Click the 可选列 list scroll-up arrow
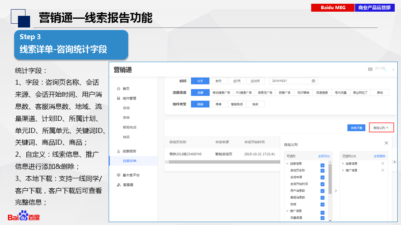Viewport: 401px width, 225px height. (x=330, y=162)
